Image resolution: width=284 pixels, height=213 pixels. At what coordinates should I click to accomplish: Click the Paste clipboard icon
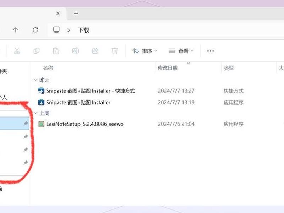(x=56, y=51)
